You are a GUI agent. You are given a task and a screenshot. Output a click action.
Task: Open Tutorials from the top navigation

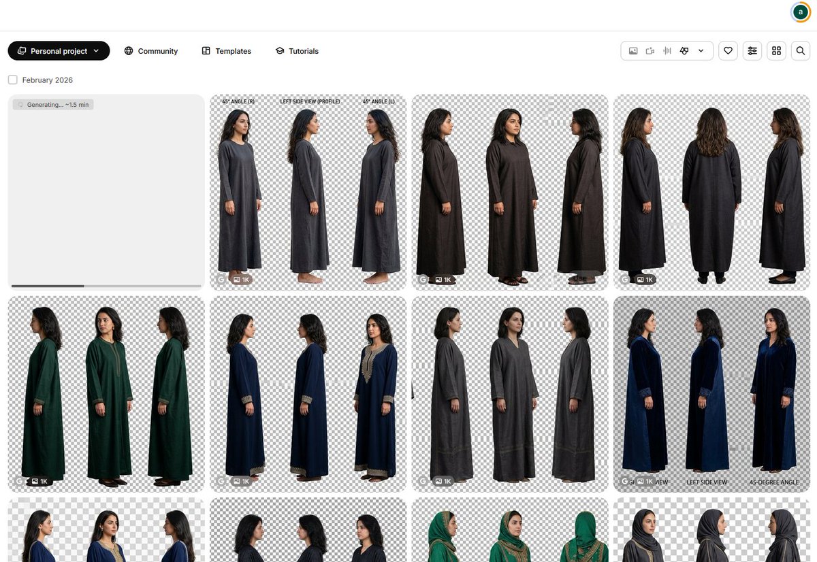(296, 50)
